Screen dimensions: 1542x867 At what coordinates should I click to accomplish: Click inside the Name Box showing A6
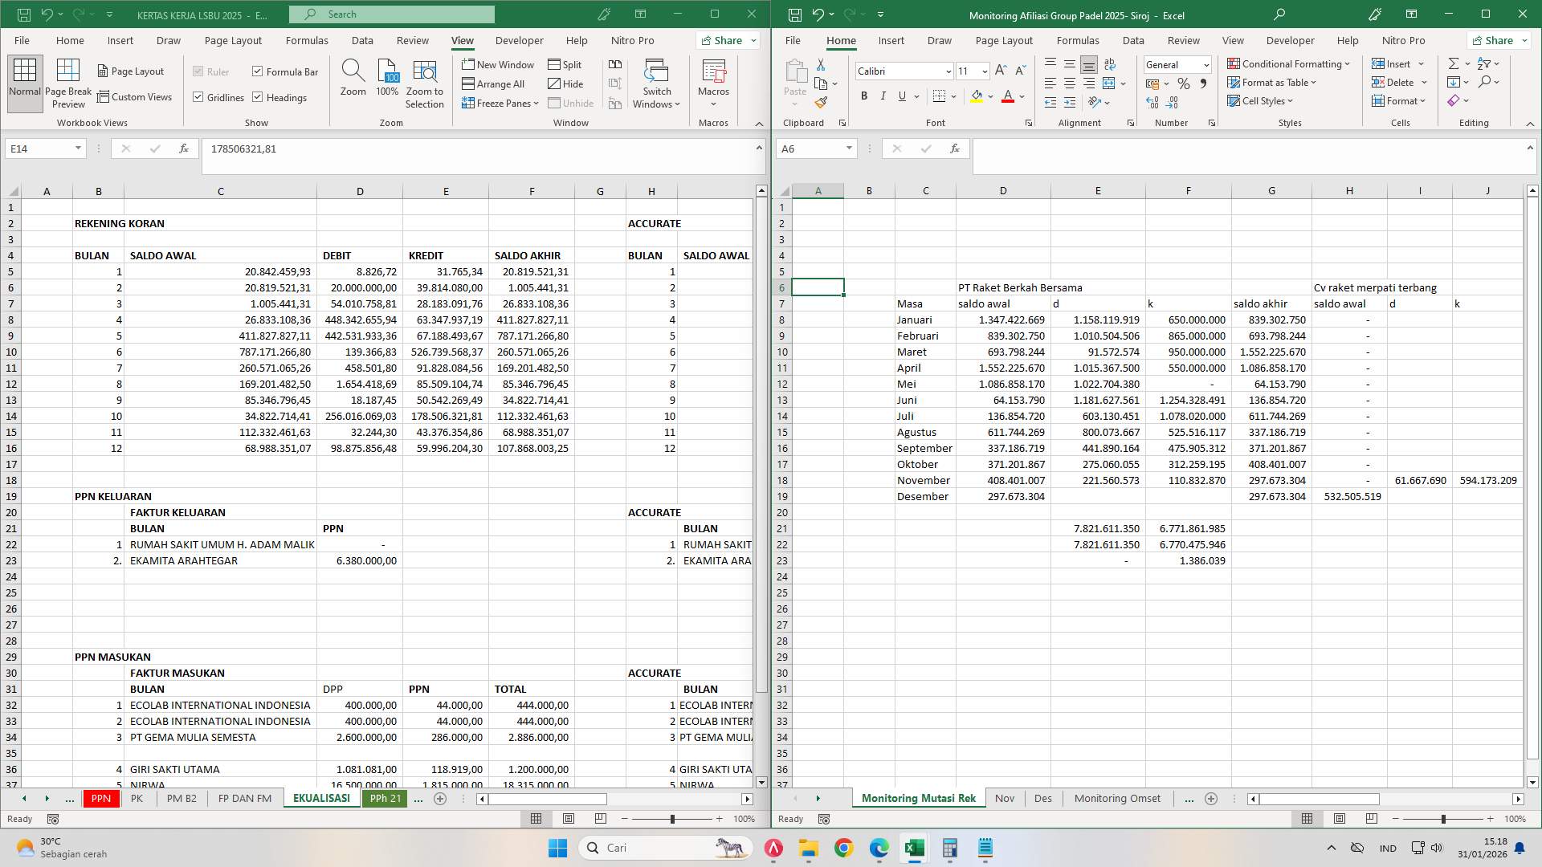point(811,149)
